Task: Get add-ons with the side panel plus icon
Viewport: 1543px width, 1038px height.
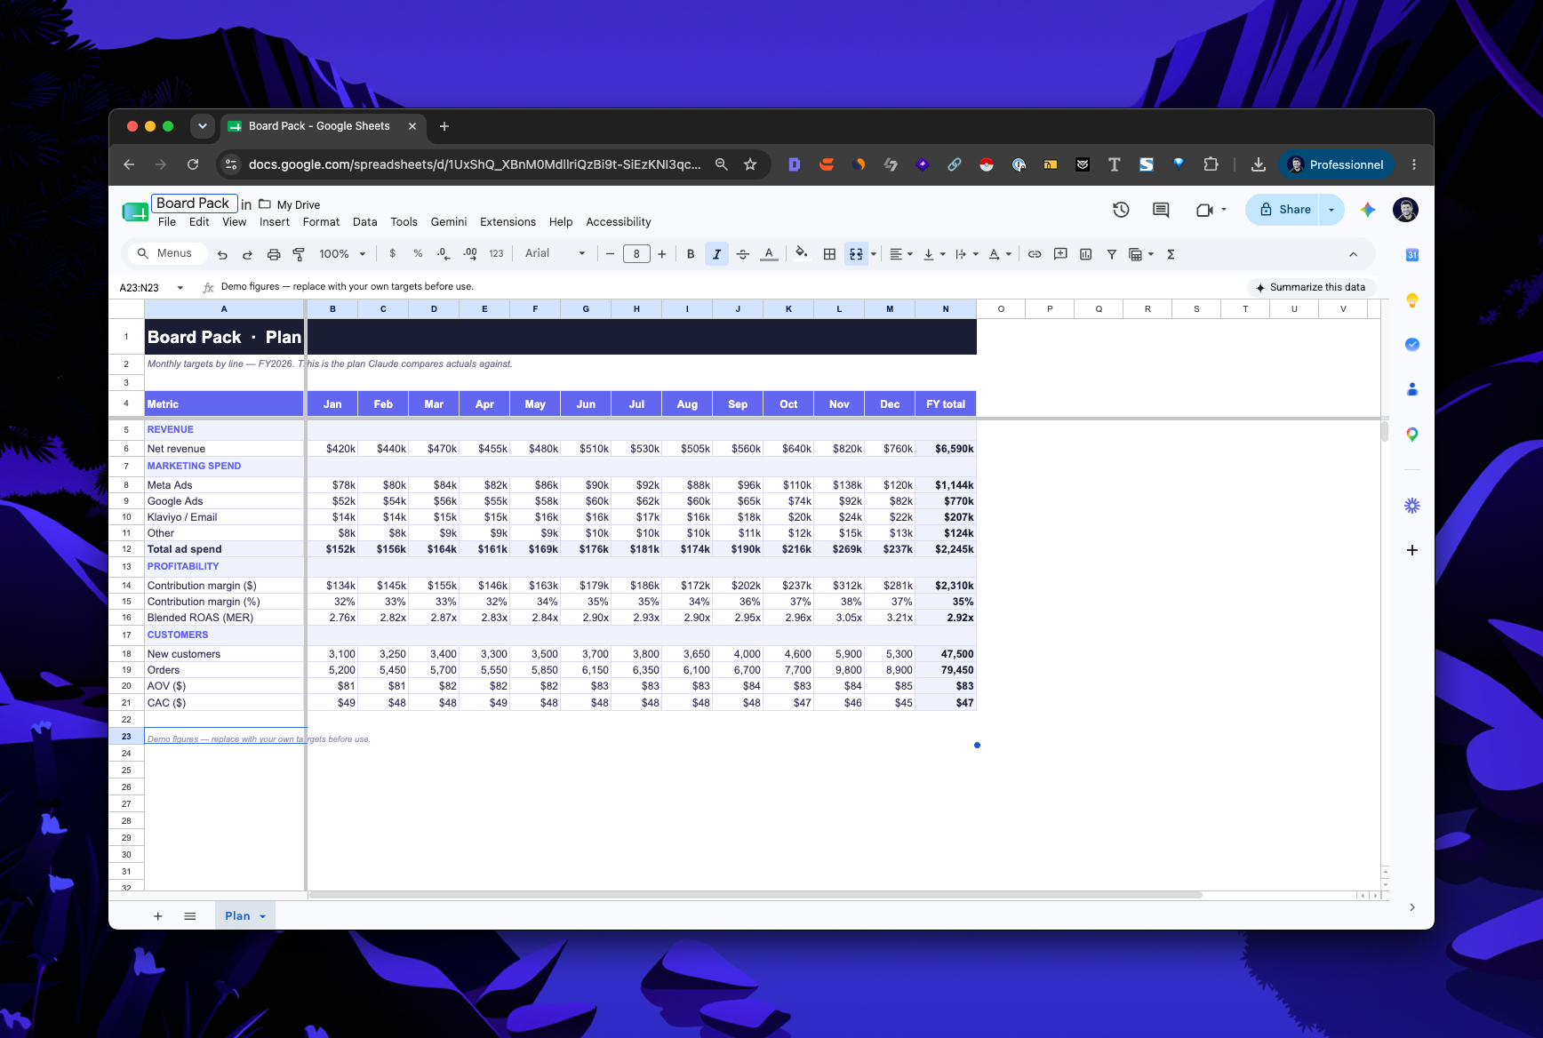Action: click(1411, 550)
